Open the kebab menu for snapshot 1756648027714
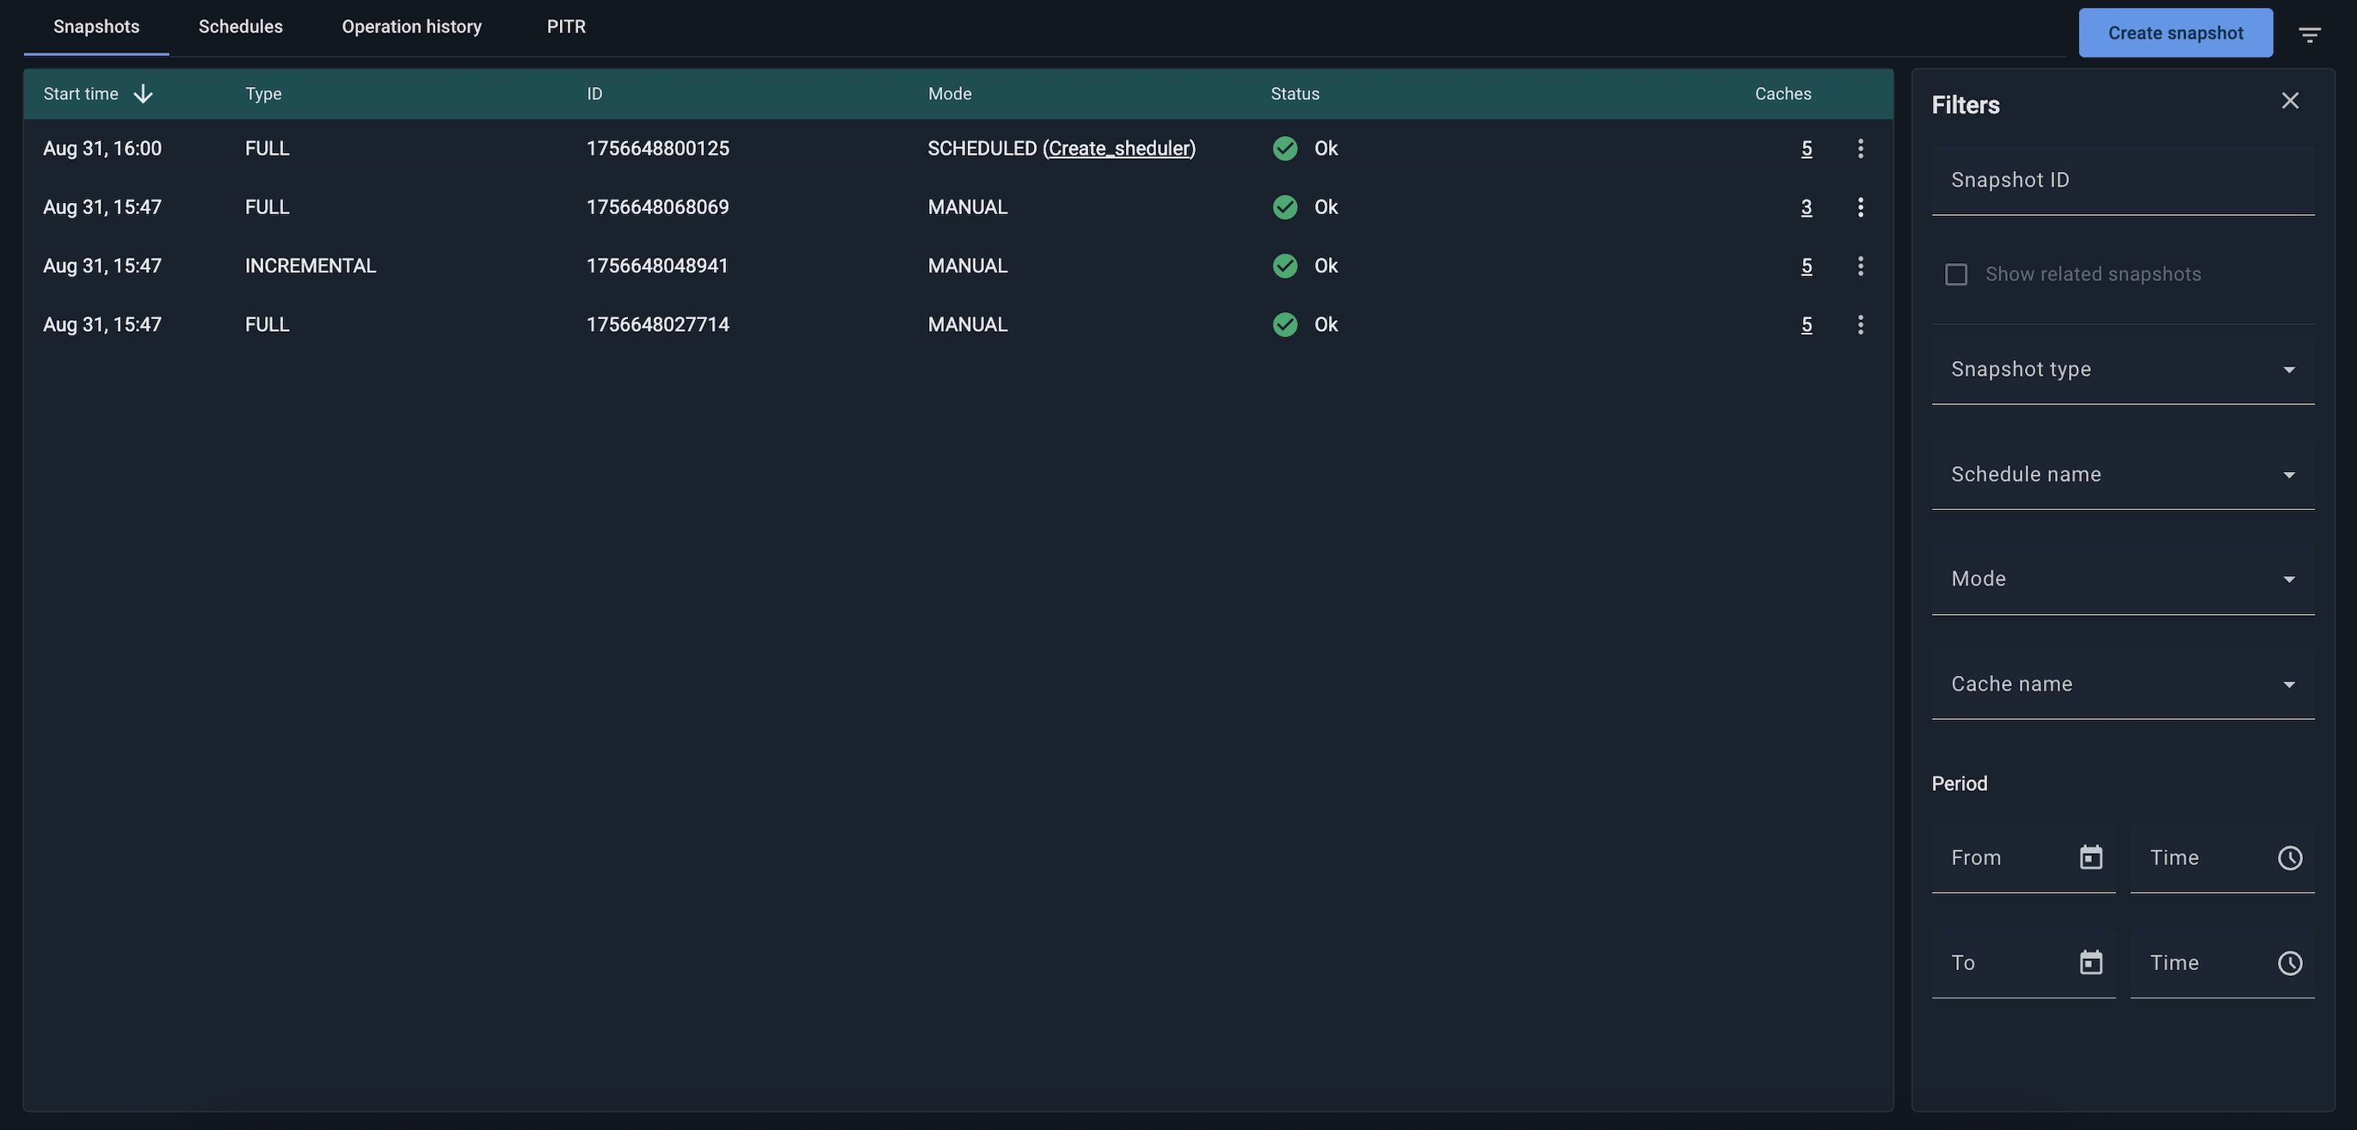2357x1130 pixels. point(1862,324)
